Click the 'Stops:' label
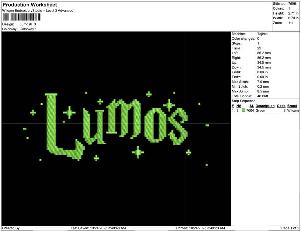This screenshot has height=231, width=301. point(237,43)
